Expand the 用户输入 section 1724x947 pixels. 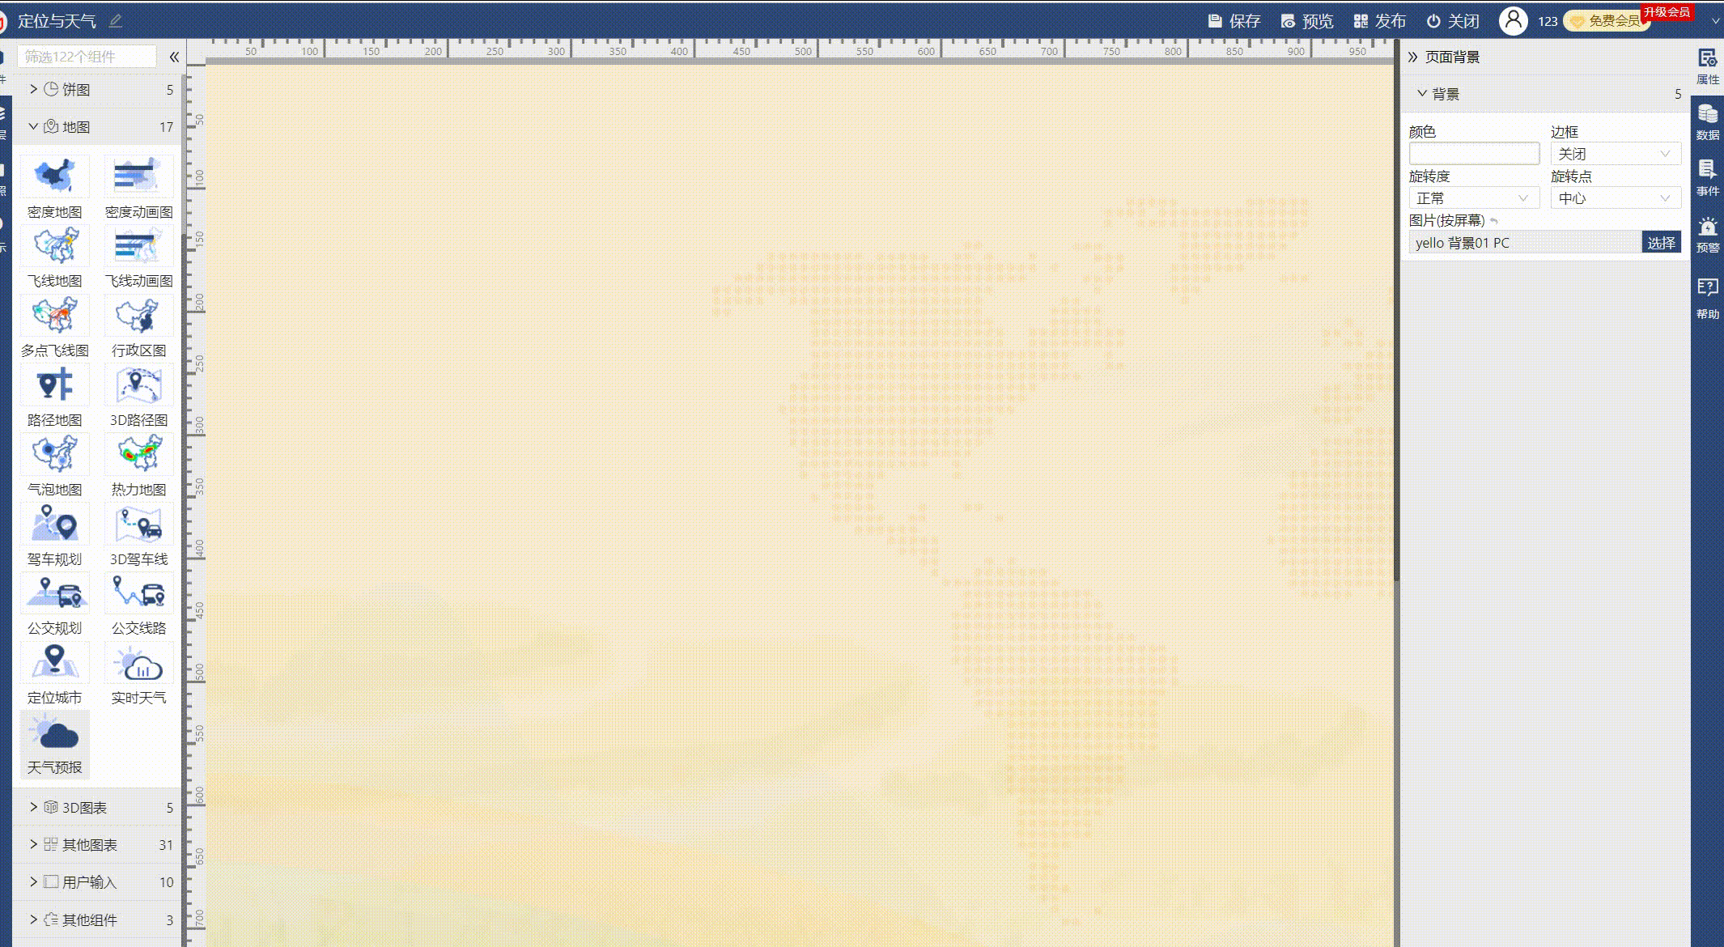tap(32, 881)
